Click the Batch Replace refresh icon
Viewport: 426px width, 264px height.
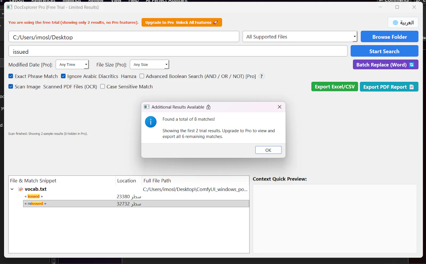[x=412, y=65]
